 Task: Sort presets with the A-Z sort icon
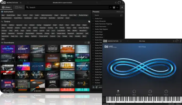click(x=121, y=15)
